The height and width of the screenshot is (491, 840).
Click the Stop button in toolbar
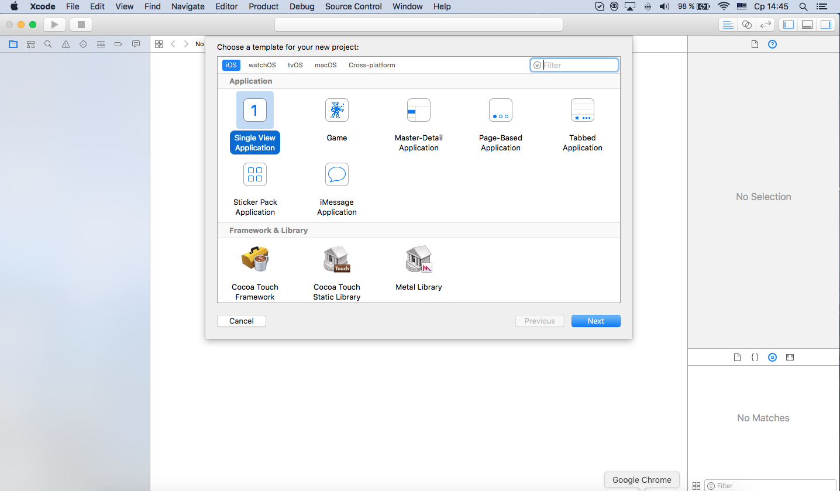[x=81, y=25]
